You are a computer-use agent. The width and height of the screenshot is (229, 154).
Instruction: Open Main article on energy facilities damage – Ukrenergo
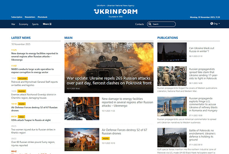click(127, 102)
